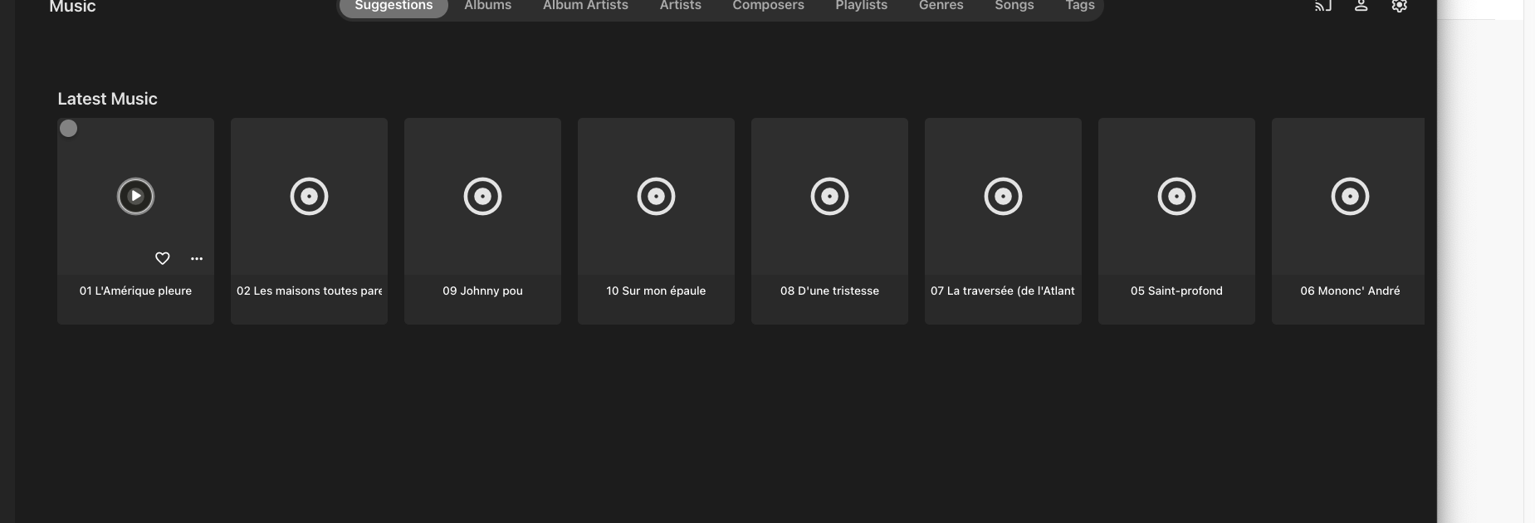Click disc icon of 09 Johnny pou
Screen dimensions: 1535x523
coord(482,197)
